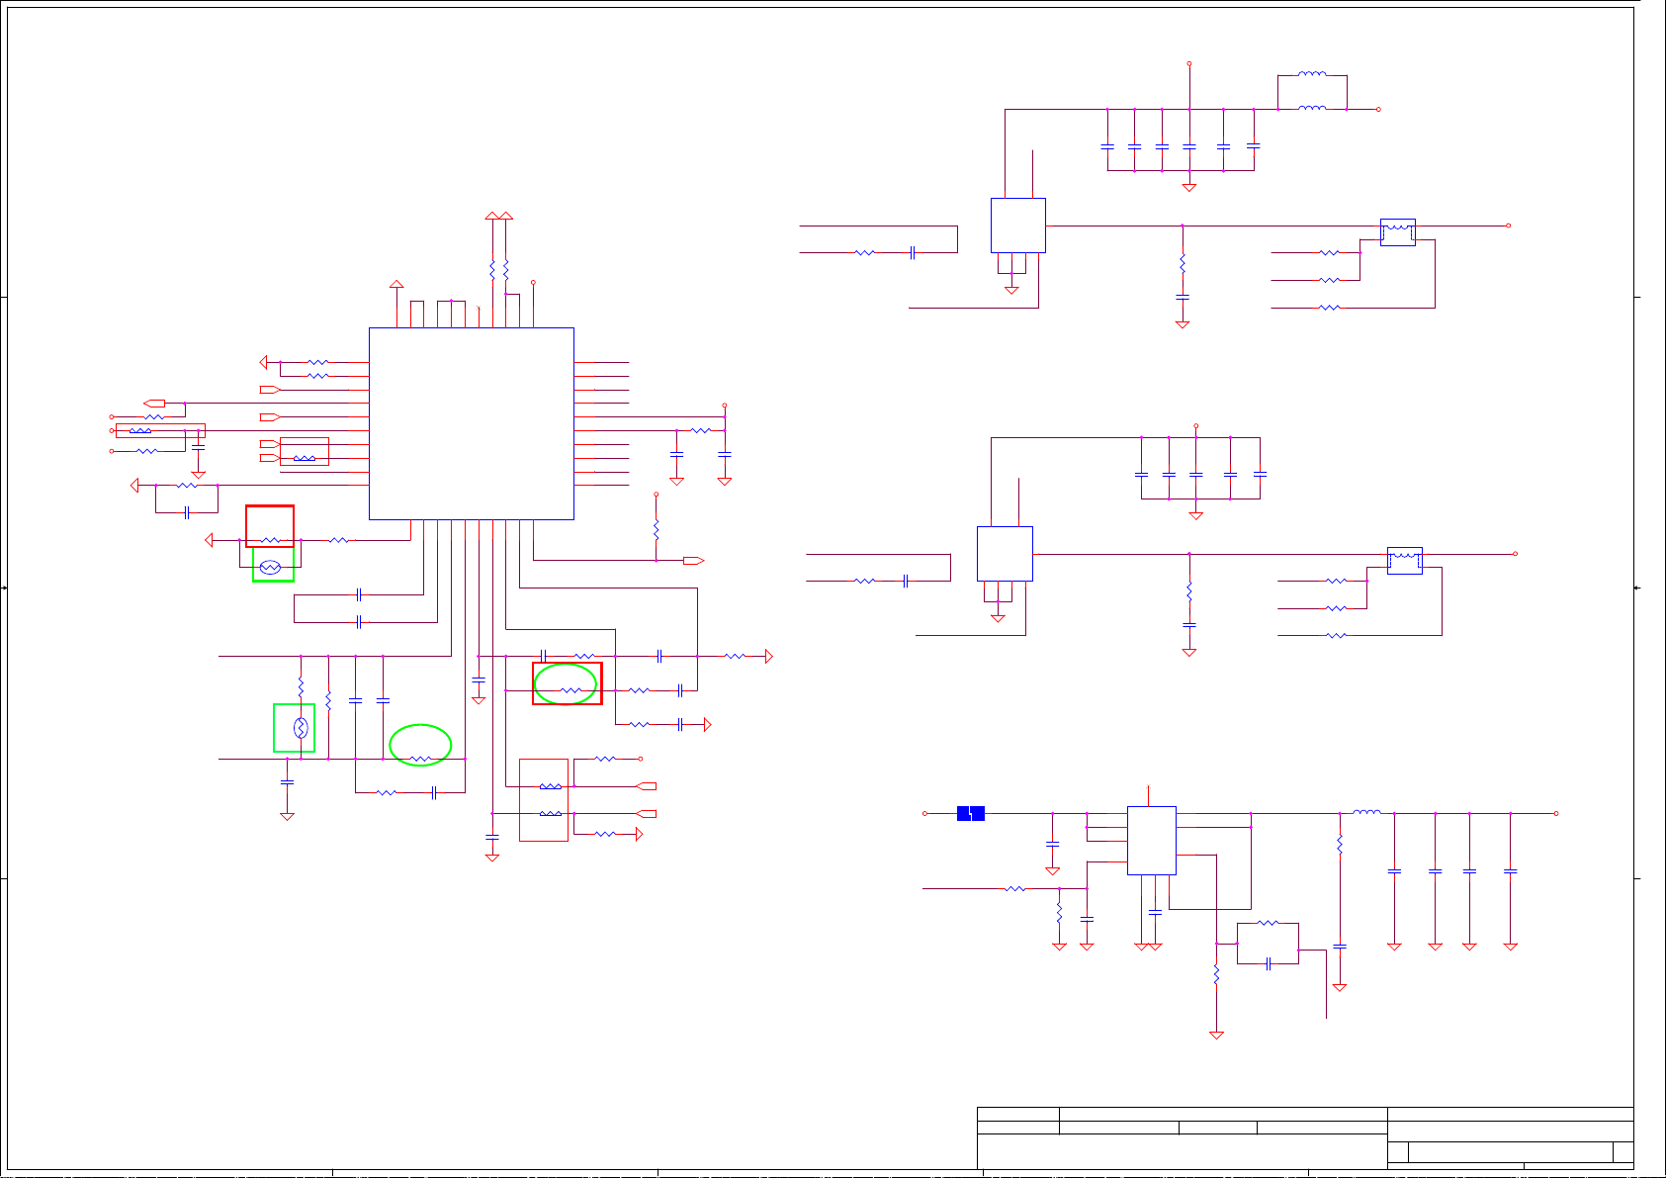Image resolution: width=1666 pixels, height=1178 pixels.
Task: Select the large central IC body
Action: 472,423
